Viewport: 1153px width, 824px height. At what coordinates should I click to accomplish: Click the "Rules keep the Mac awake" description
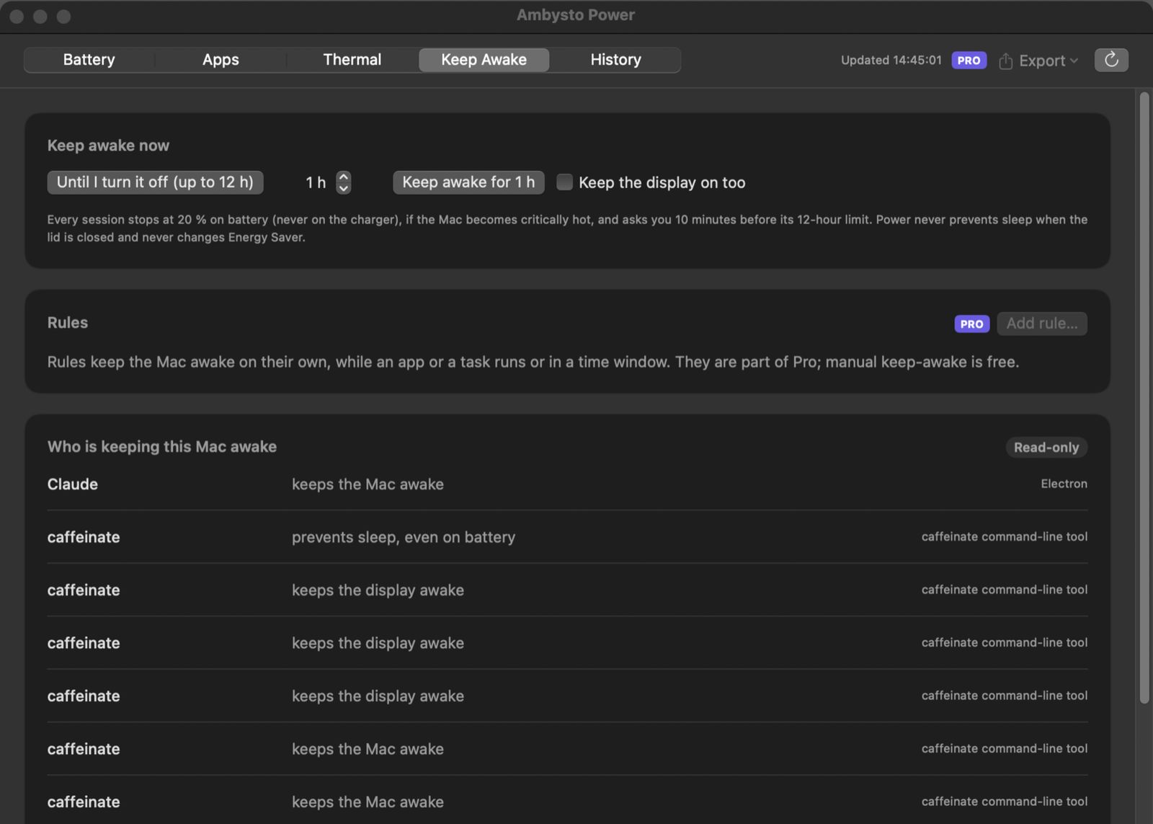pos(533,362)
